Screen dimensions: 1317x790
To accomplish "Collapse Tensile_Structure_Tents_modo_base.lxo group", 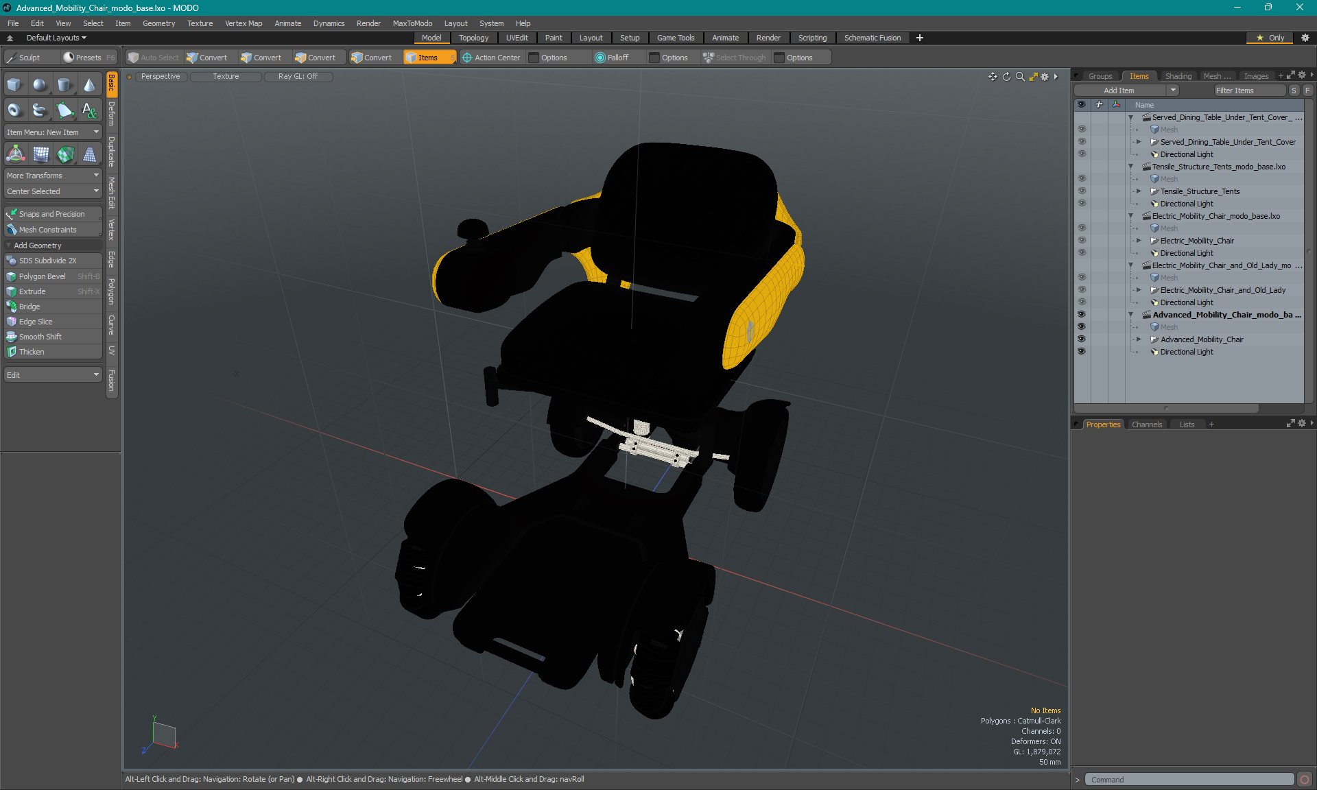I will coord(1131,167).
